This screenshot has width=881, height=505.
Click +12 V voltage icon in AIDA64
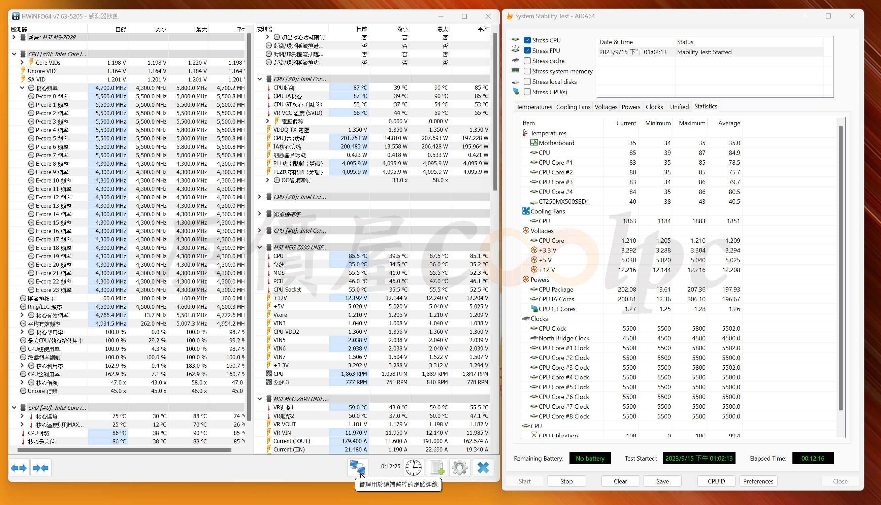point(534,269)
